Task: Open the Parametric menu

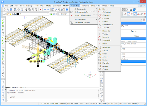Action: pos(75,6)
